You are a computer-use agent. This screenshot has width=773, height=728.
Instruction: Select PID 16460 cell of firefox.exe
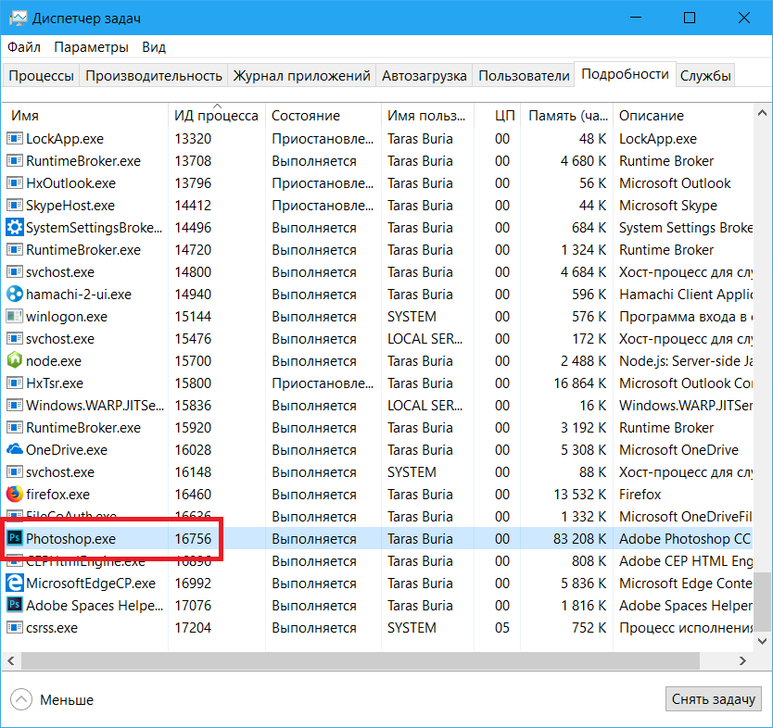tap(193, 494)
